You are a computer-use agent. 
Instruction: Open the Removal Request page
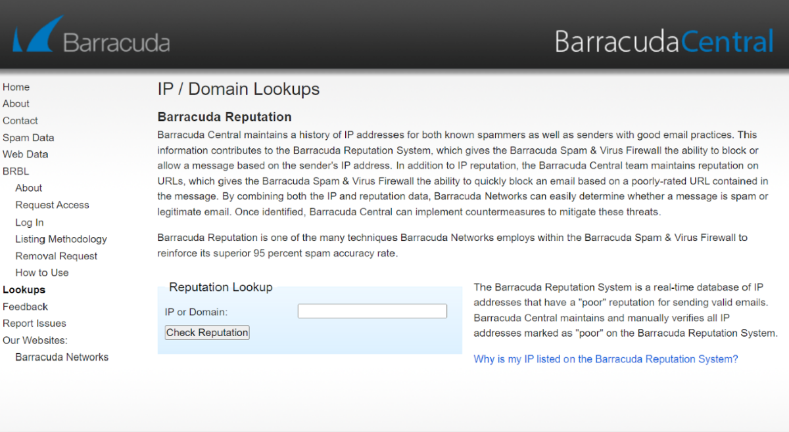point(57,256)
